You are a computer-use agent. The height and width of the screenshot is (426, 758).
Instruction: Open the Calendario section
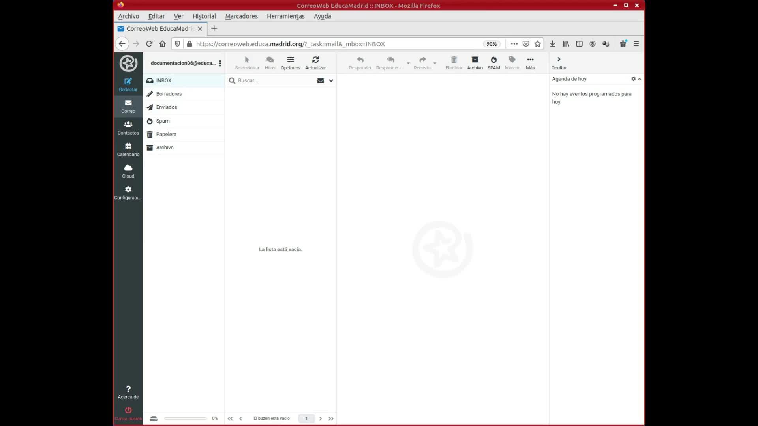pos(128,149)
